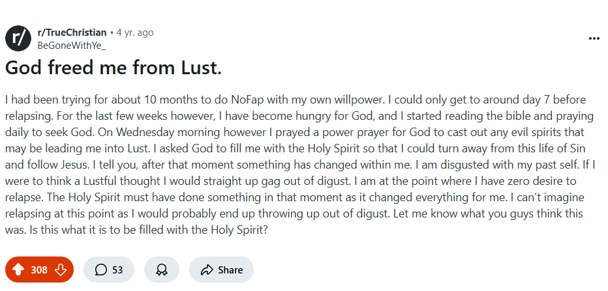Open the BeGoneWithYe_ user profile
This screenshot has height=291, width=608.
pos(71,46)
